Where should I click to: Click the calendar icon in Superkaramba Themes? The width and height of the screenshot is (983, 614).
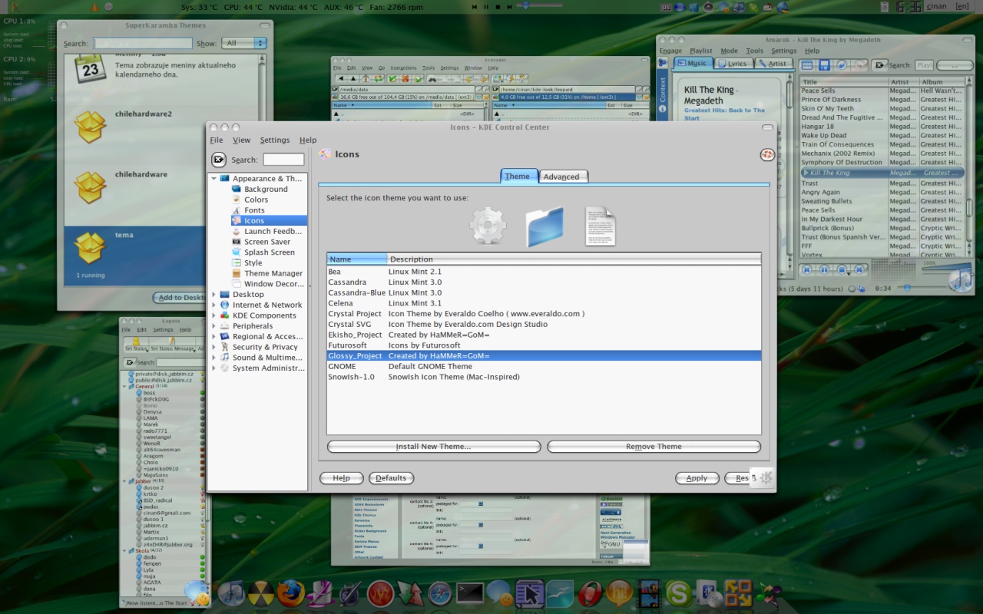pyautogui.click(x=90, y=69)
